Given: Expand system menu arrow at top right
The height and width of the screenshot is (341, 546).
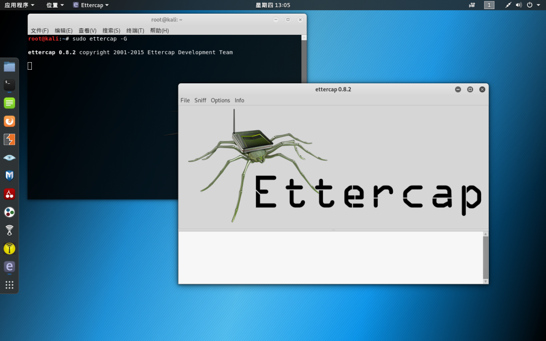Looking at the screenshot, I should [538, 5].
